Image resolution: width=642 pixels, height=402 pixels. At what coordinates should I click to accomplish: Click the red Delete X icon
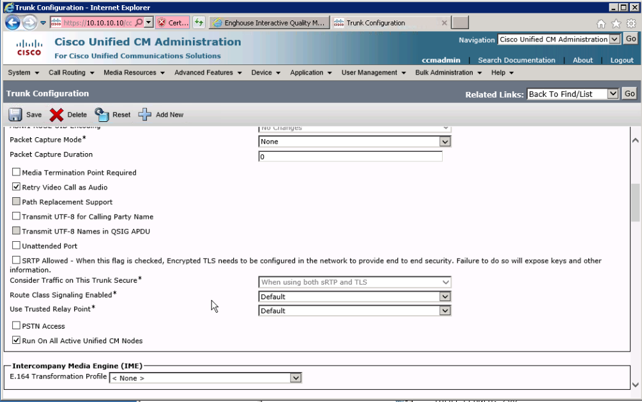pos(56,115)
